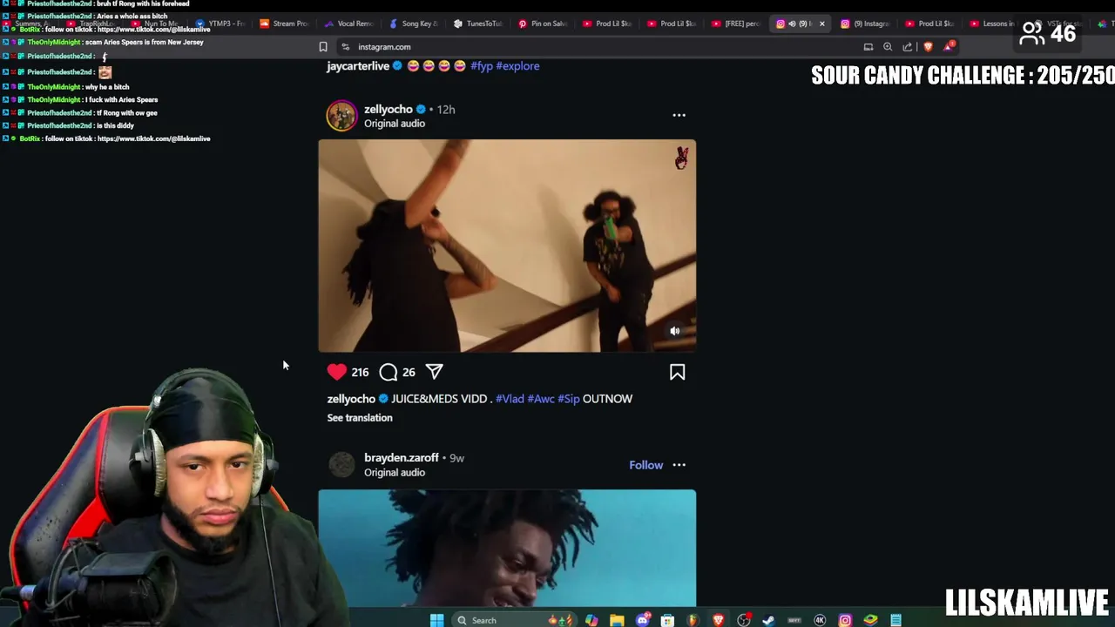Open Brave Shields lion icon
This screenshot has height=627, width=1115.
(928, 47)
